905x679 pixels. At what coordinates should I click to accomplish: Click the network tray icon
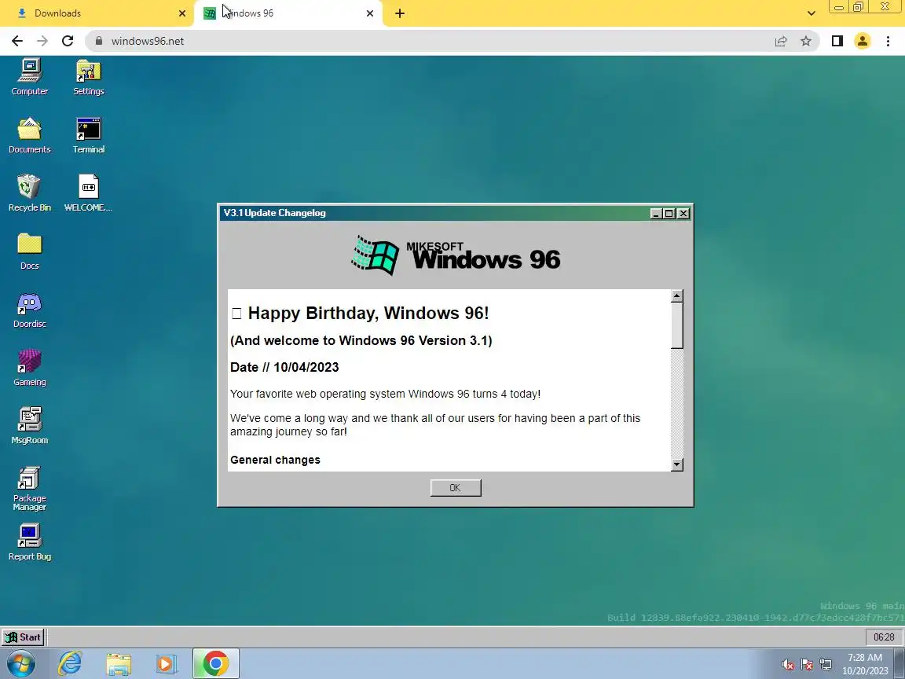coord(826,665)
